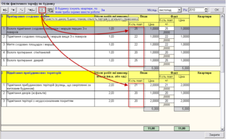Click the Закрити button
This screenshot has height=139, width=226.
[214, 135]
